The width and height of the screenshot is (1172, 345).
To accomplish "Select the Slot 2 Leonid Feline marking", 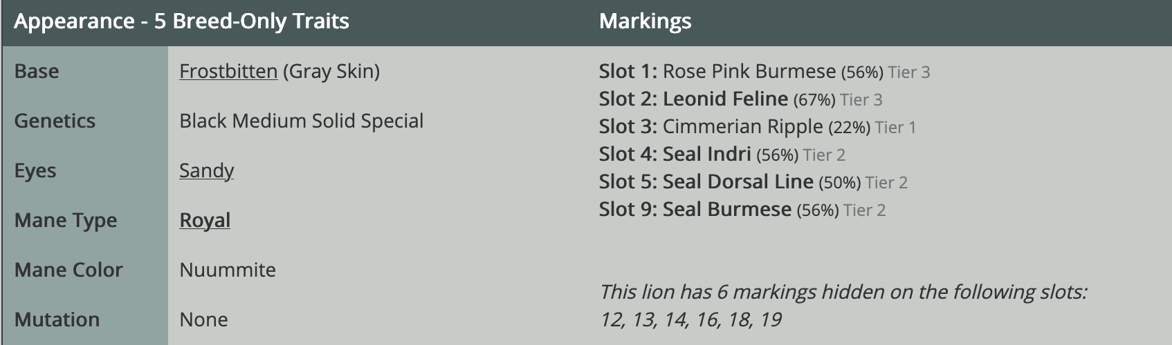I will [x=741, y=99].
